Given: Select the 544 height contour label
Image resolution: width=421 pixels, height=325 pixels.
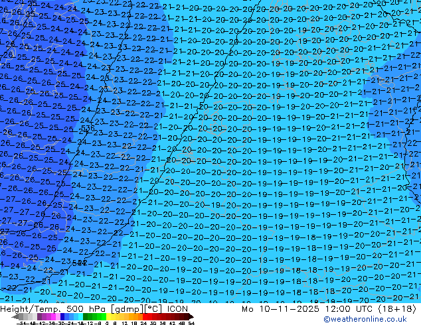Looking at the screenshot, I should pos(80,263).
